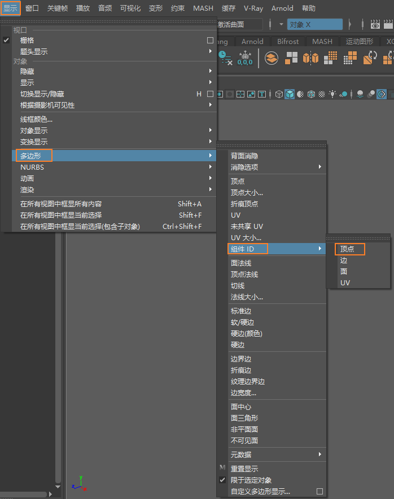Click the highlighted smooth shade cube icon
Viewport: 394px width, 499px height.
pyautogui.click(x=290, y=94)
